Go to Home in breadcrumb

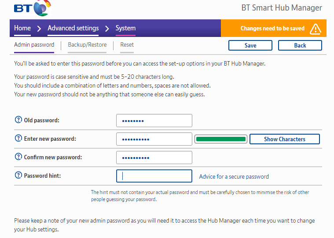[x=22, y=28]
